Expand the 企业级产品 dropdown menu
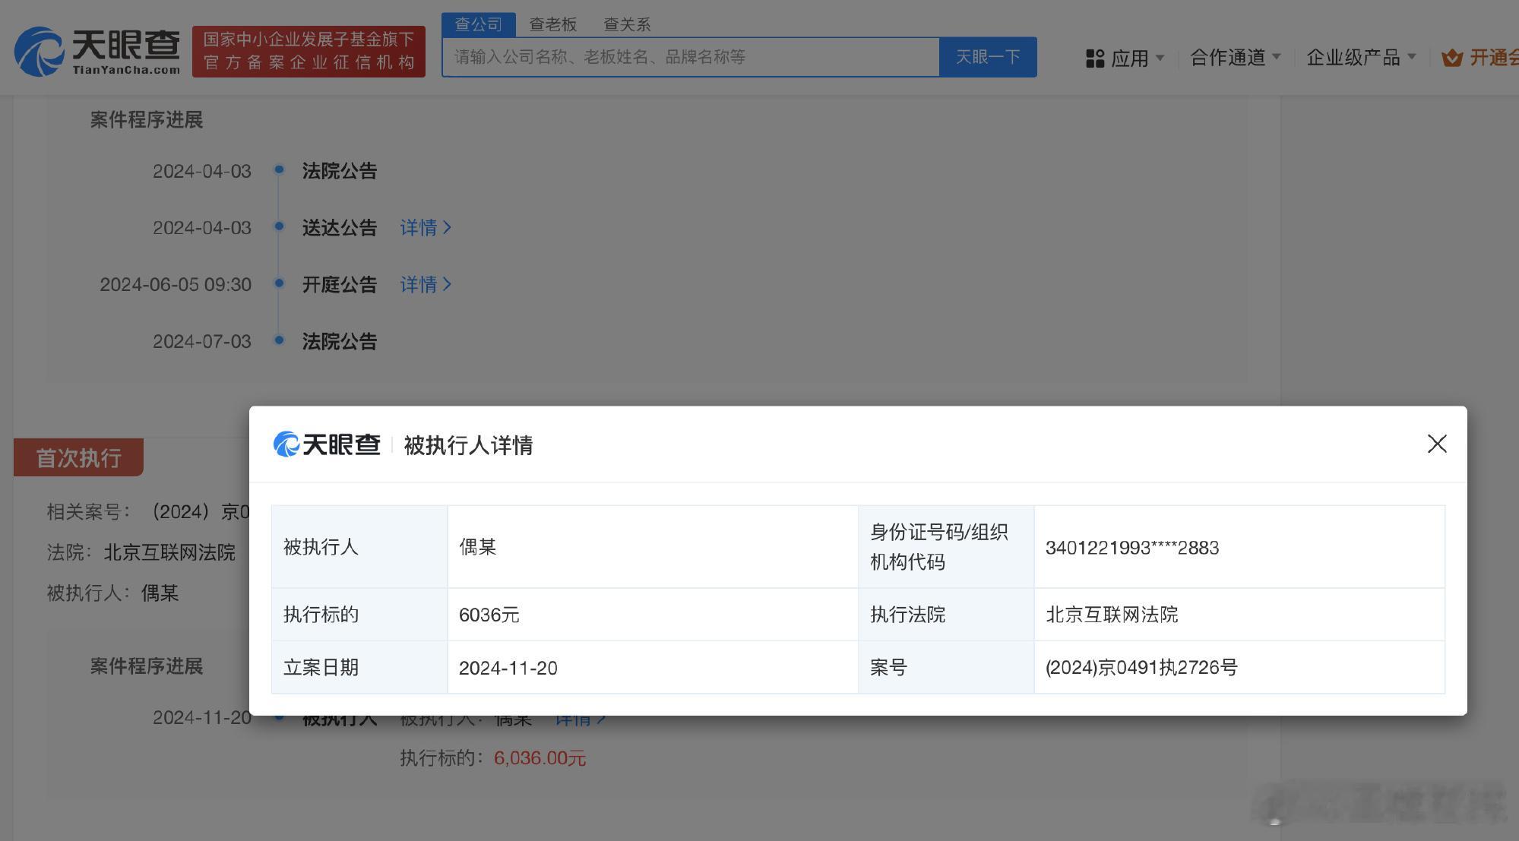Screen dimensions: 1519x841 [1360, 58]
